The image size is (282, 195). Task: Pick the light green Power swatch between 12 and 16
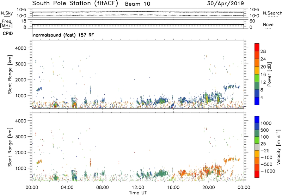coord(257,78)
